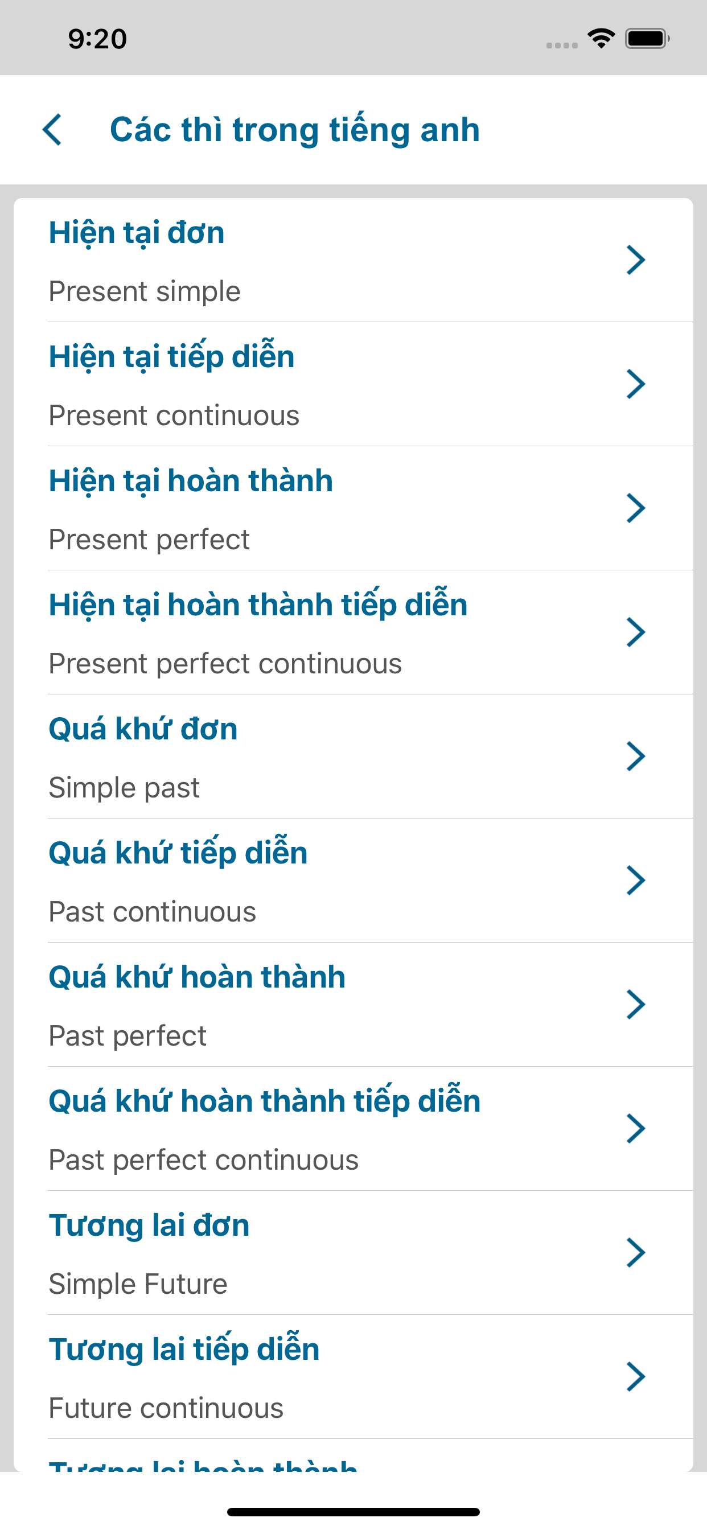
Task: Tap chevron next to Past perfect
Action: (x=636, y=1005)
